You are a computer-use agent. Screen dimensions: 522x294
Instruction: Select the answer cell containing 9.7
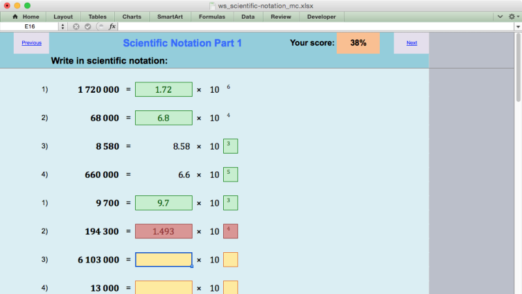[164, 203]
